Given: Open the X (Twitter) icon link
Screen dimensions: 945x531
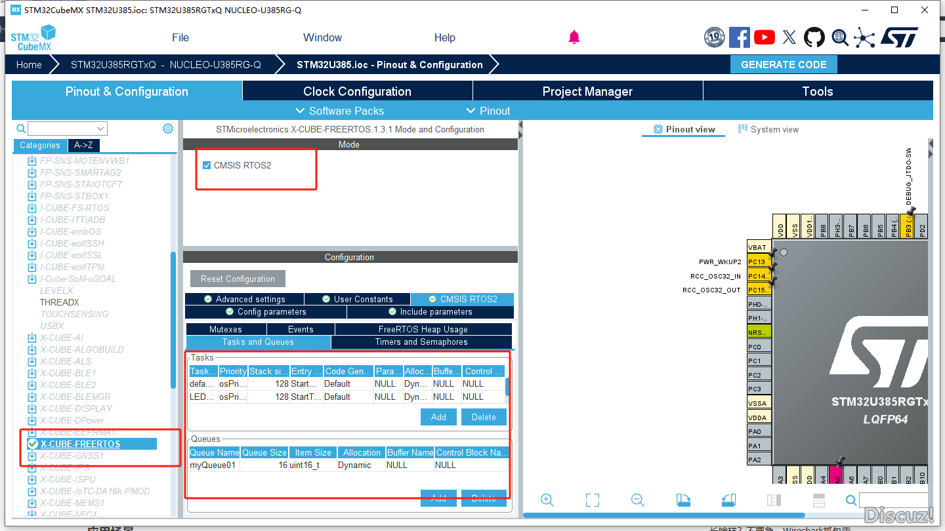Looking at the screenshot, I should [x=789, y=37].
